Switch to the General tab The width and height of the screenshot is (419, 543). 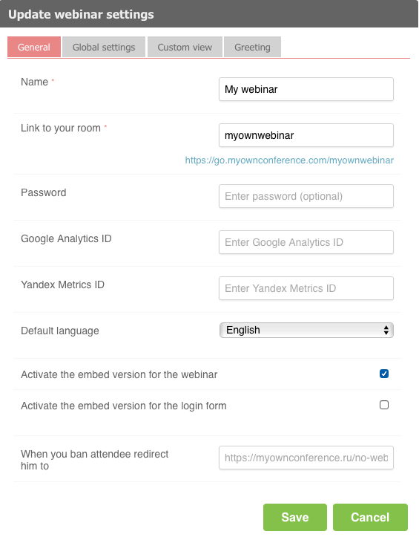pyautogui.click(x=34, y=47)
